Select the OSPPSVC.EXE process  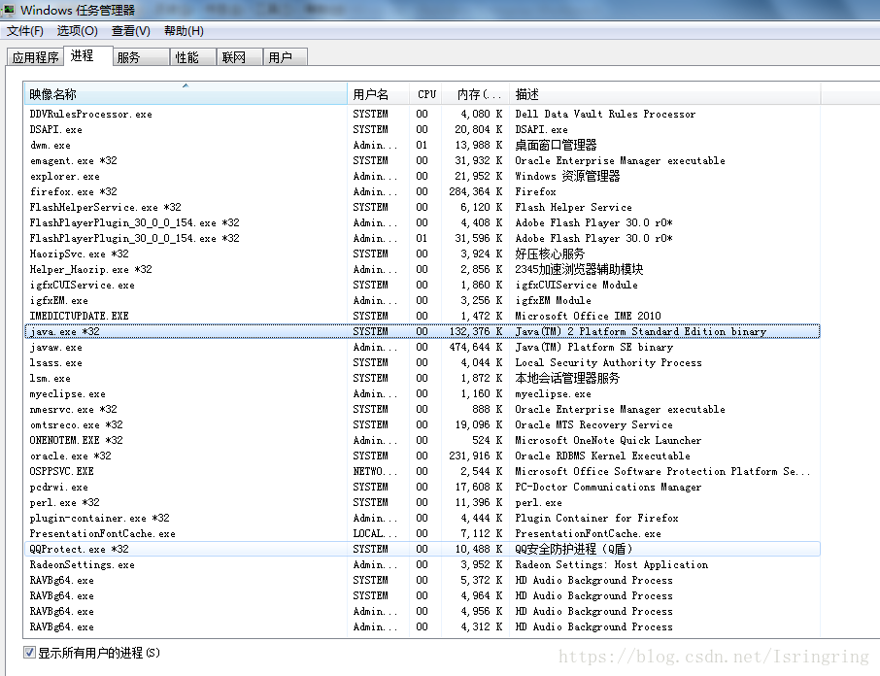point(423,471)
